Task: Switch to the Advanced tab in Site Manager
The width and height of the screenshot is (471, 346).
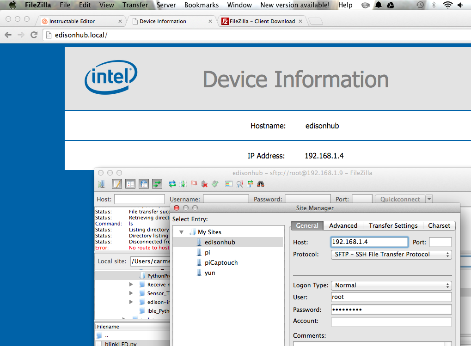Action: click(343, 225)
